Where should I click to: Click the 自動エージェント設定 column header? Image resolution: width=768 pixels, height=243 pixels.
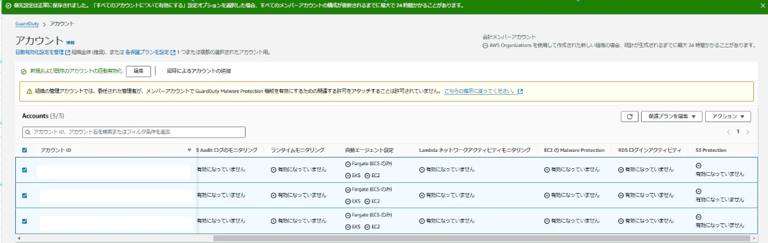(x=369, y=150)
